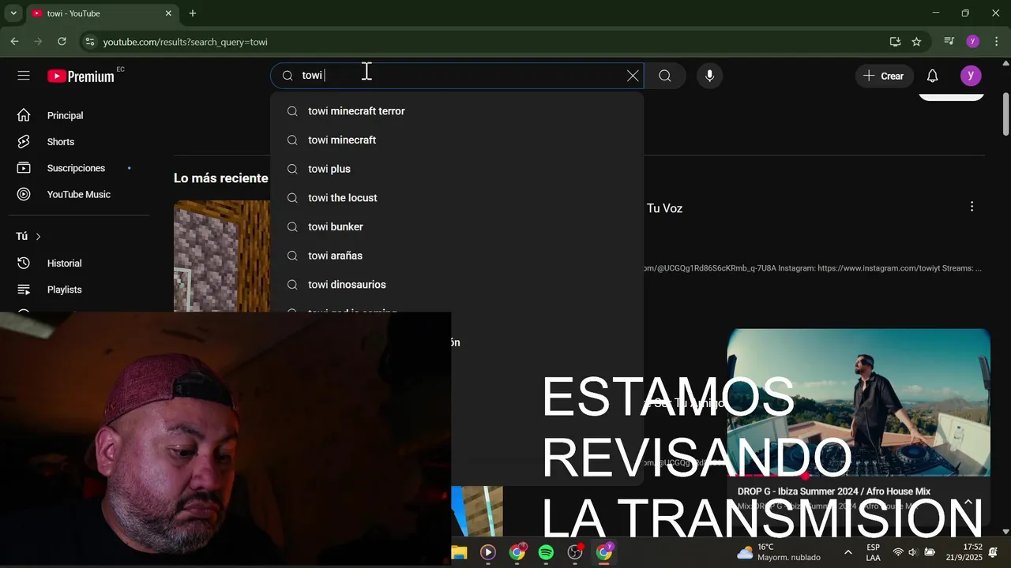Open the Crear create button

[884, 76]
